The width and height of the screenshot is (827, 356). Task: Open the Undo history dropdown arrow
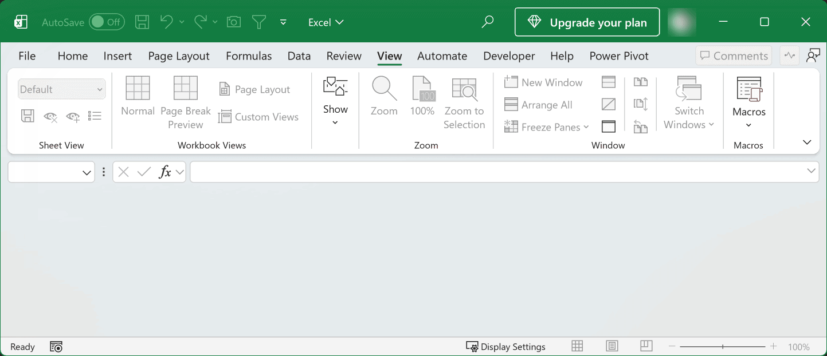[182, 22]
